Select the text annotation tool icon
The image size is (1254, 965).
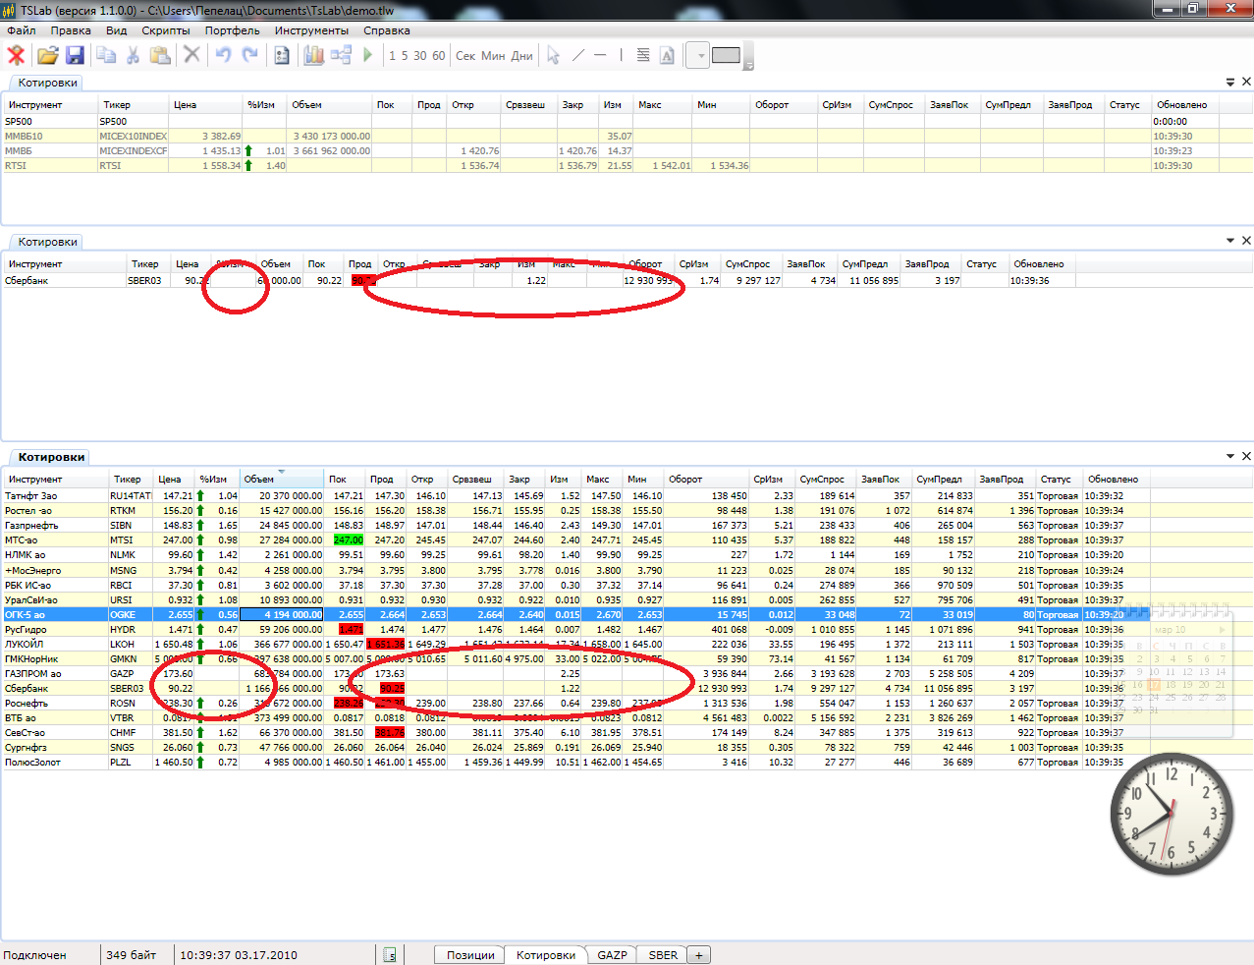[x=667, y=55]
